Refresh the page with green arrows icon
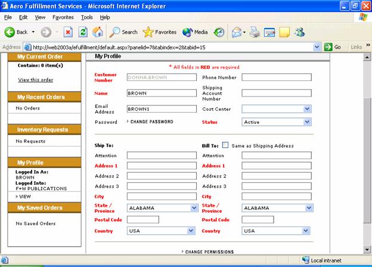This screenshot has height=267, width=372. pos(83,32)
